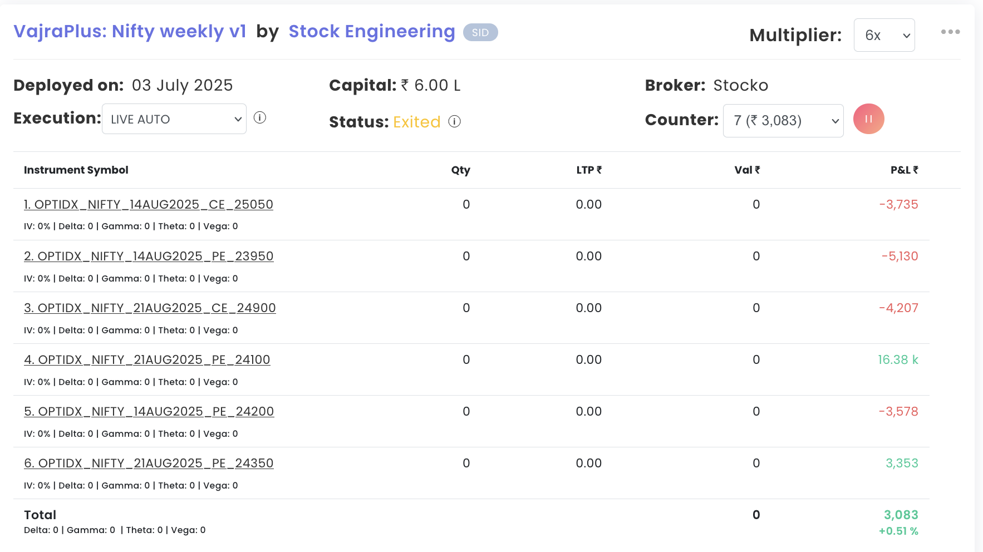Screen dimensions: 983x552
Task: Click the LTP ₹ column header
Action: [589, 170]
